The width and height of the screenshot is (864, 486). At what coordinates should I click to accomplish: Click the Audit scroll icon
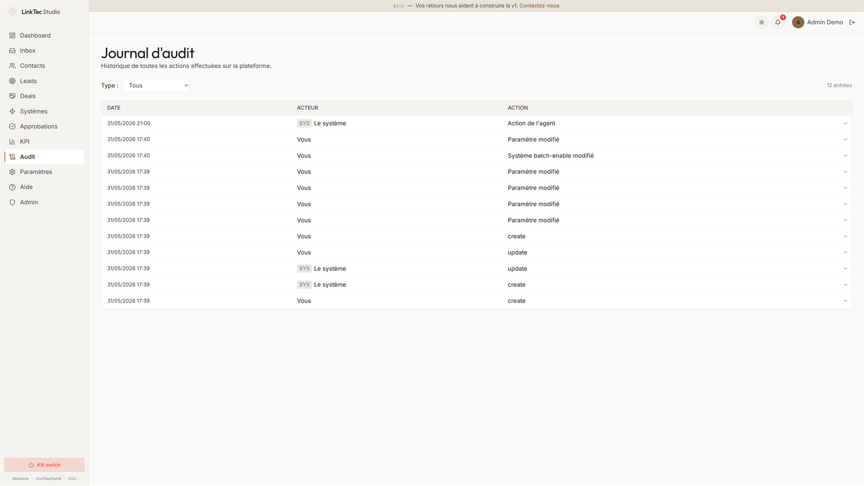coord(12,157)
